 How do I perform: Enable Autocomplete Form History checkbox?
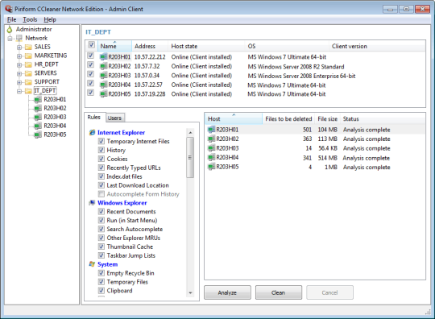(x=101, y=194)
